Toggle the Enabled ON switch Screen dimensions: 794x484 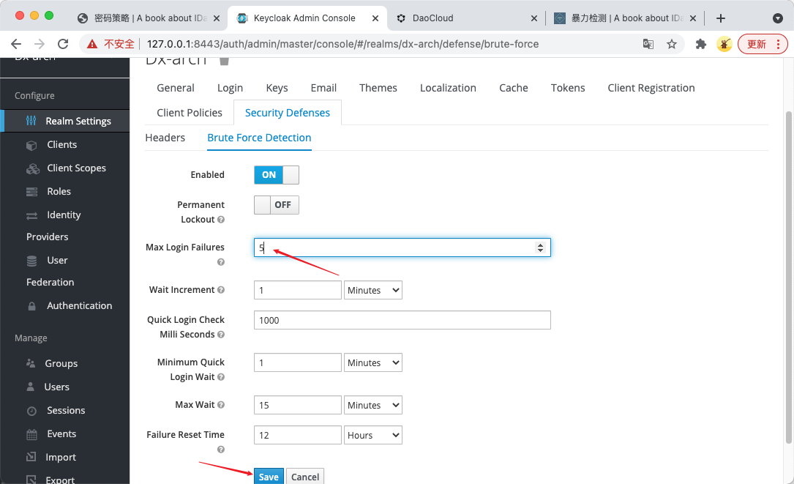pyautogui.click(x=277, y=175)
